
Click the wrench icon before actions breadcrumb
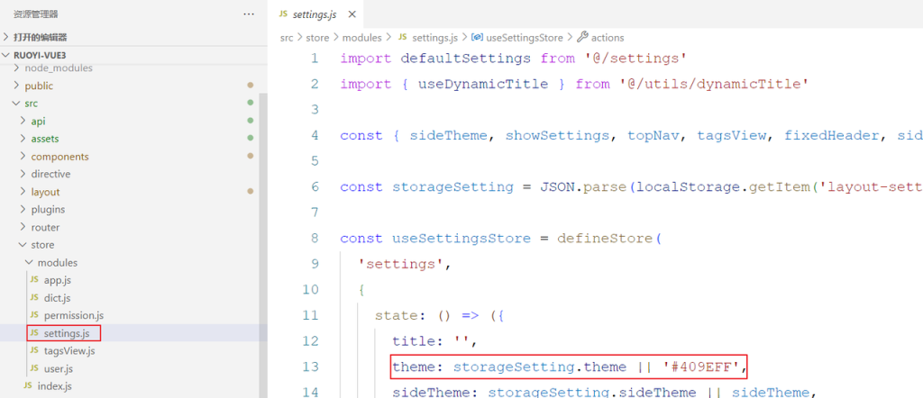[x=582, y=38]
